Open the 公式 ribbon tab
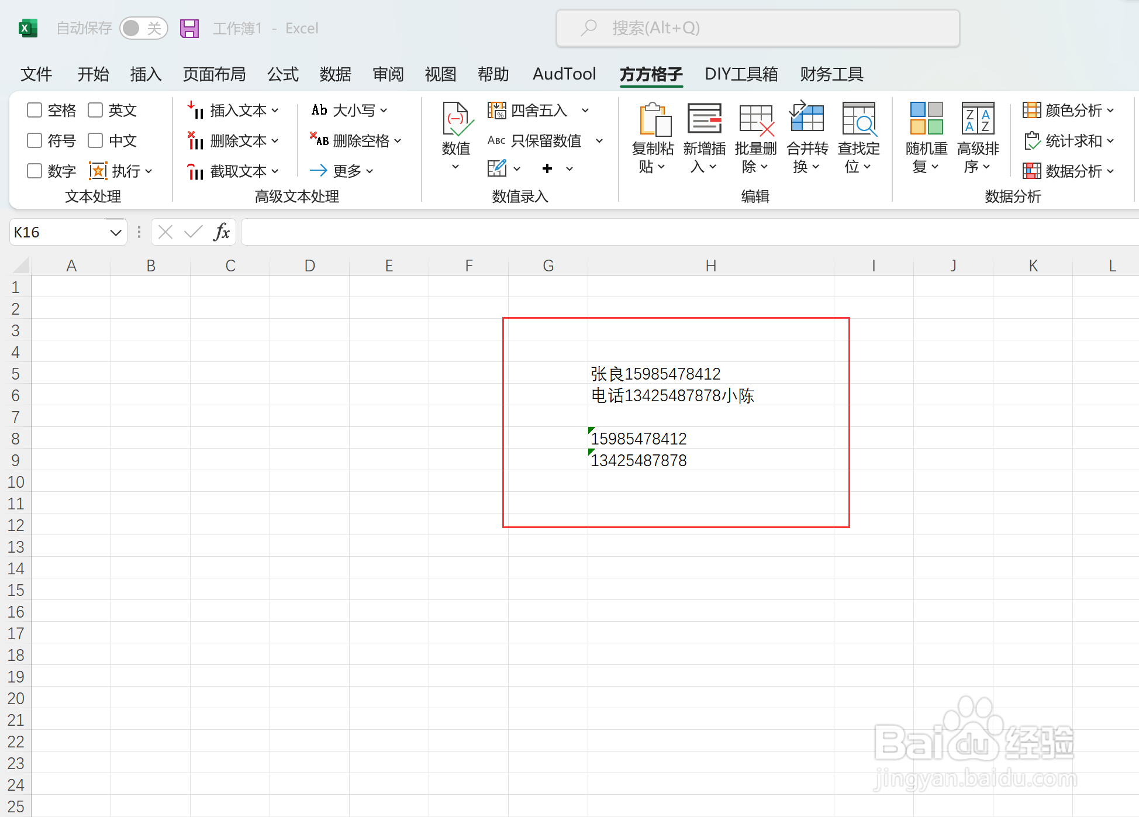1139x817 pixels. 283,74
